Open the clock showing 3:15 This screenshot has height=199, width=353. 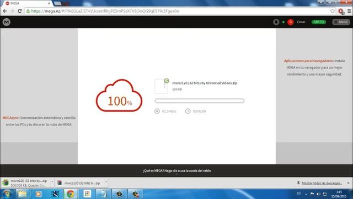(x=339, y=194)
